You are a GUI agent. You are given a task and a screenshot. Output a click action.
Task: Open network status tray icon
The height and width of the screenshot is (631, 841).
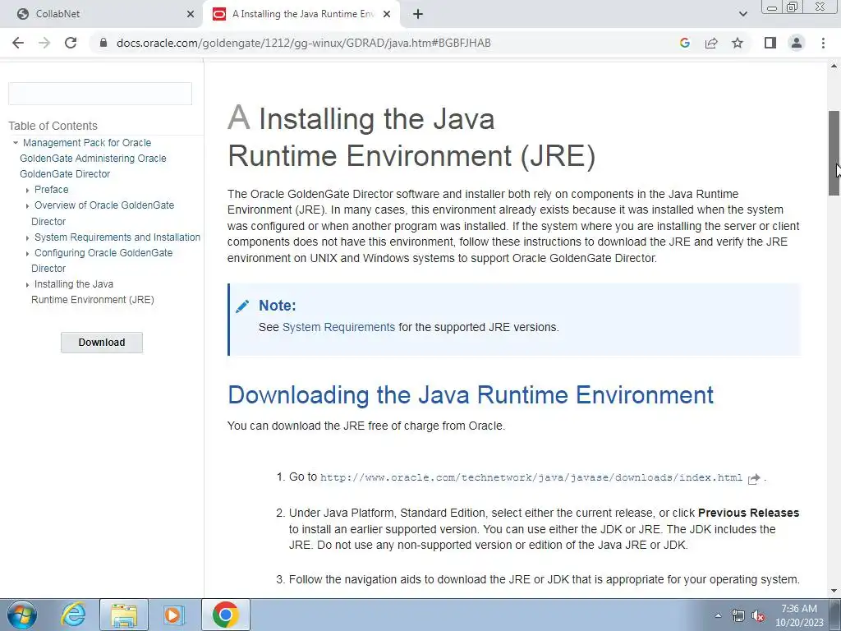point(738,615)
